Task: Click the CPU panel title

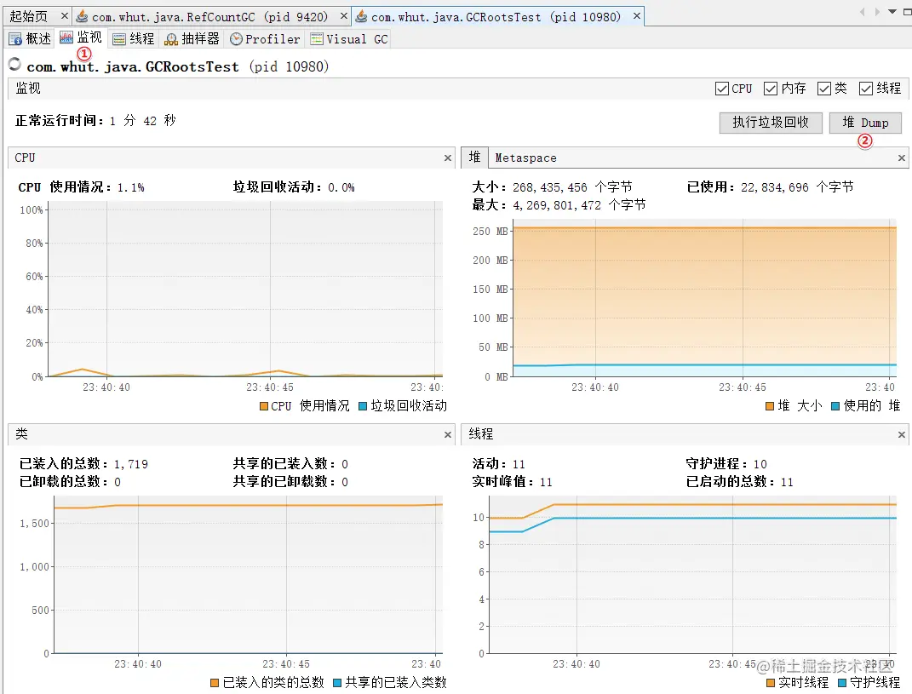Action: pos(25,158)
